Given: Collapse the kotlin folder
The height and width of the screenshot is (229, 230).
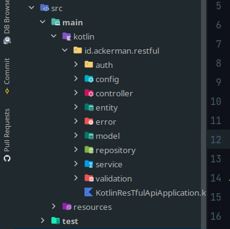Looking at the screenshot, I should tap(54, 36).
